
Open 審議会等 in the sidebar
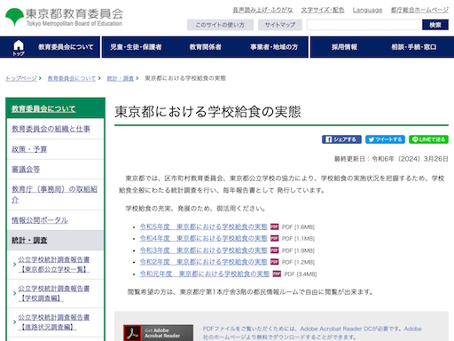pyautogui.click(x=26, y=170)
